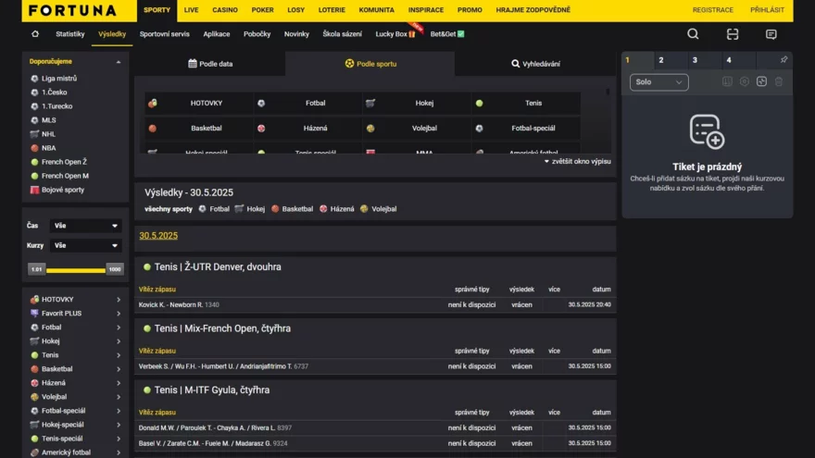
Task: Expand Házená in the sports sidebar
Action: click(119, 383)
